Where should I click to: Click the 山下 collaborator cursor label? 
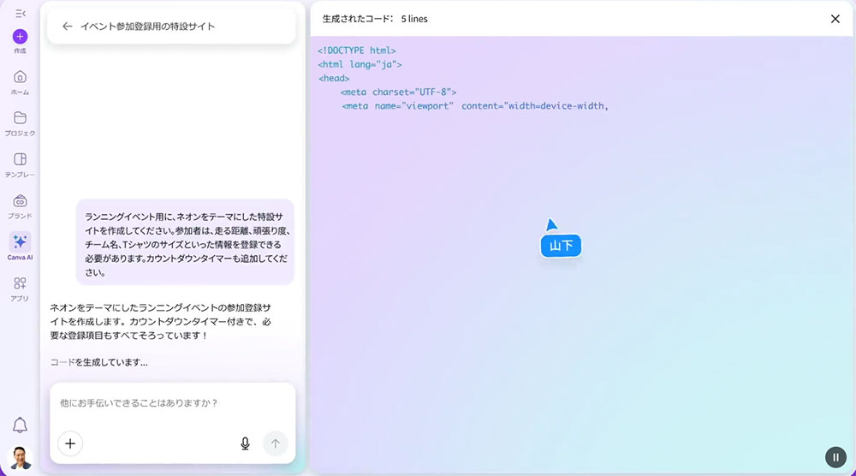click(x=561, y=246)
